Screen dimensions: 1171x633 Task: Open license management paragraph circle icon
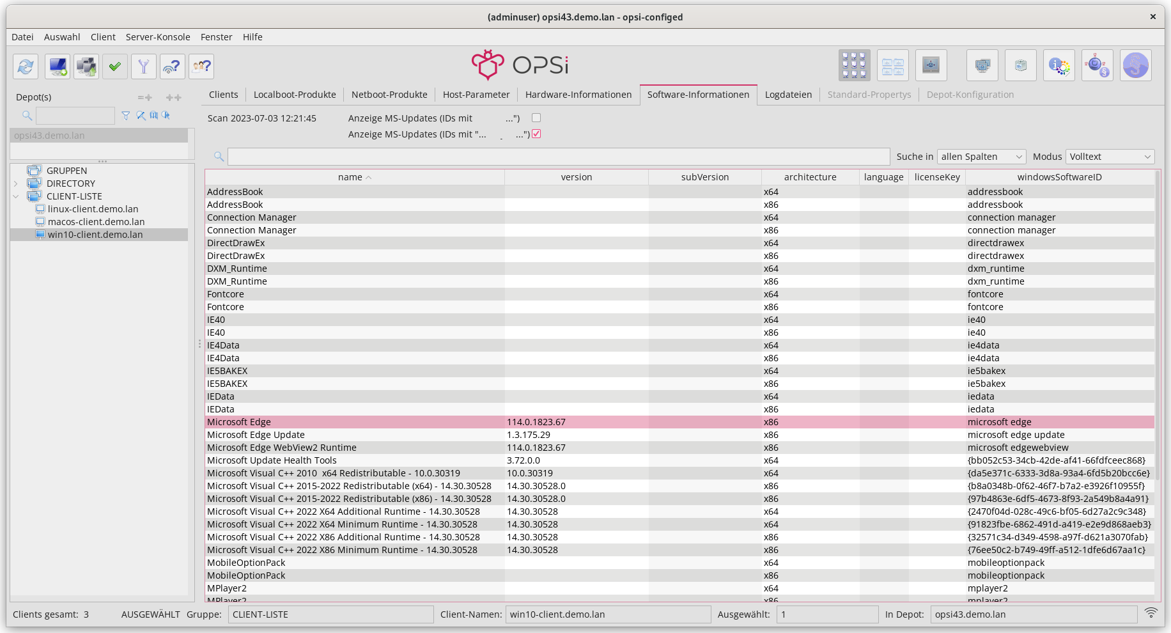tap(1136, 65)
